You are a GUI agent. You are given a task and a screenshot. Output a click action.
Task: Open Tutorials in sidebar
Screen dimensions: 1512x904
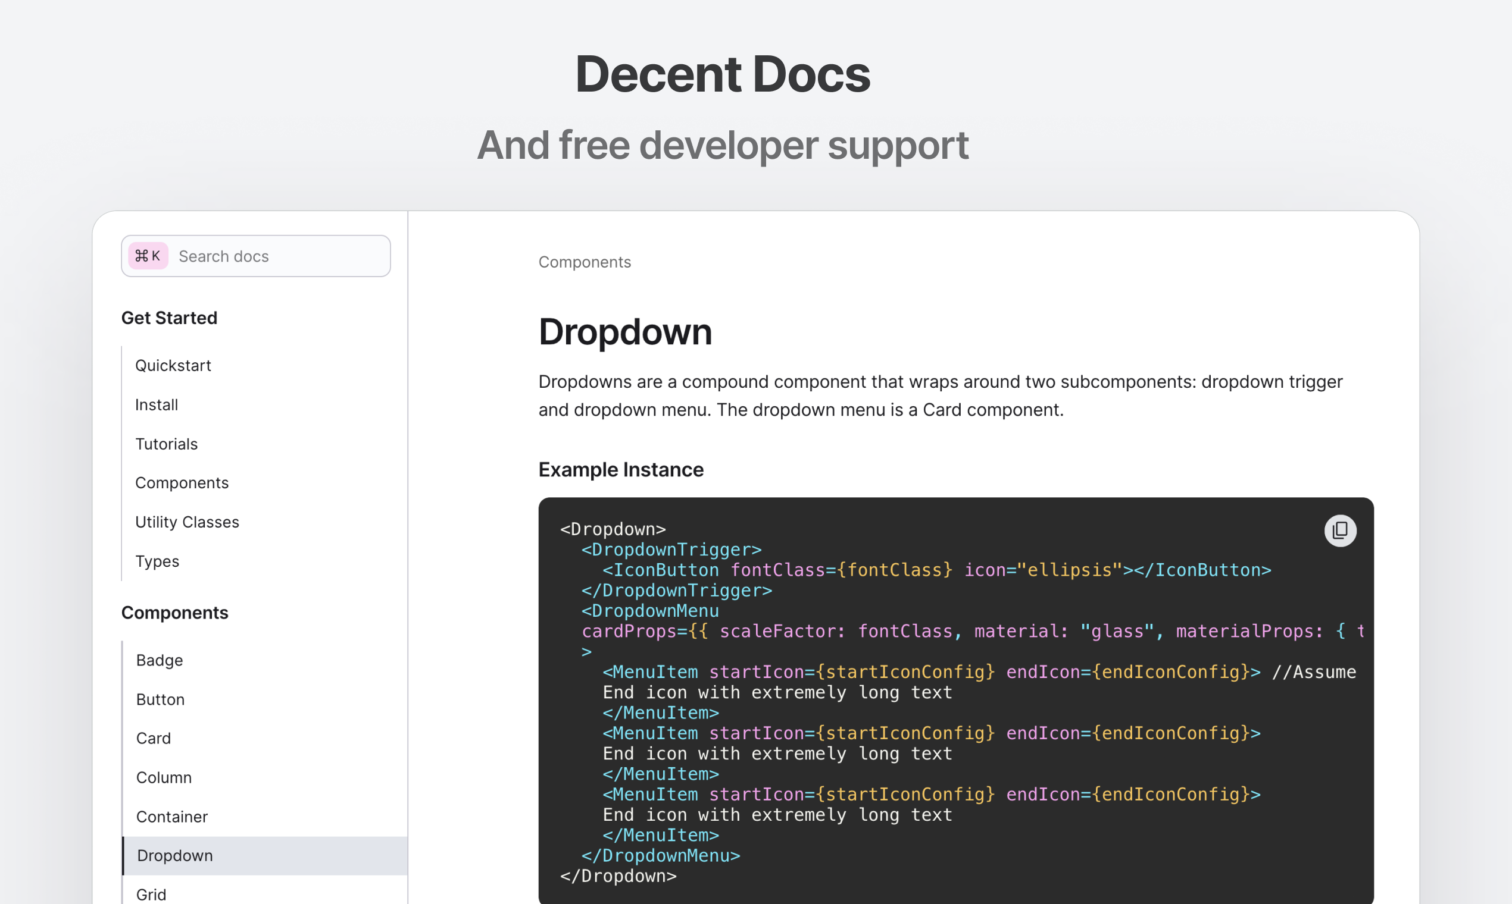pyautogui.click(x=167, y=444)
